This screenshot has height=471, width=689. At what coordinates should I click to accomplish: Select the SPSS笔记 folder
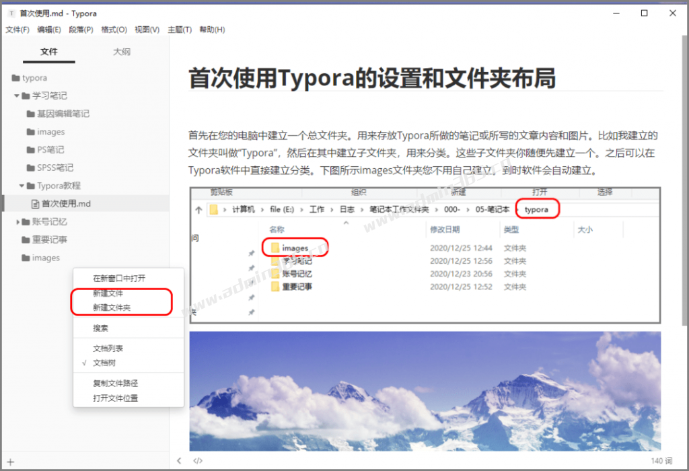(x=55, y=168)
